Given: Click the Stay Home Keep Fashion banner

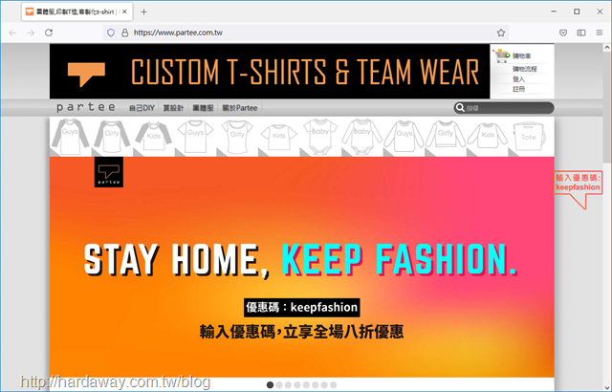Looking at the screenshot, I should point(302,267).
